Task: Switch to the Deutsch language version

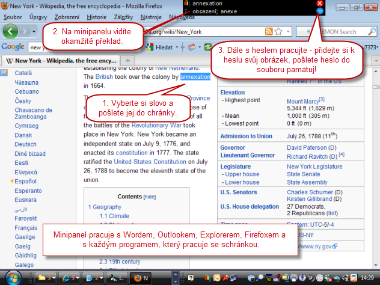Action: [x=25, y=144]
